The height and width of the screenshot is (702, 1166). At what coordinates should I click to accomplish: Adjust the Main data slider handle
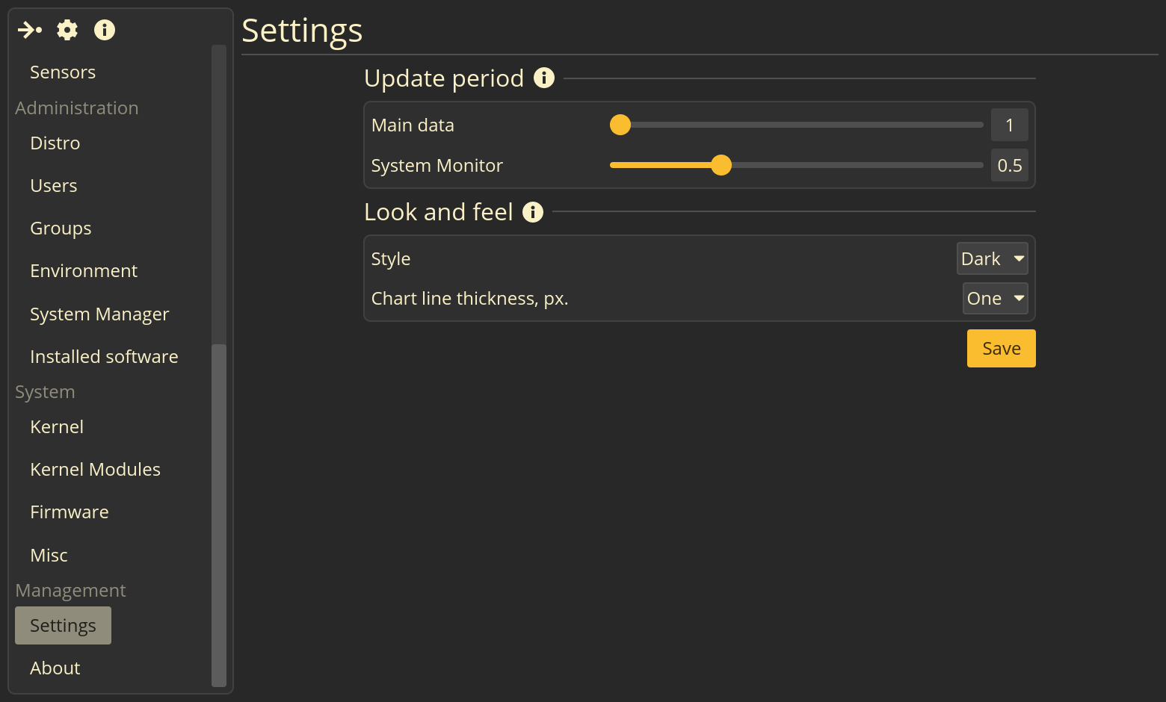coord(620,125)
